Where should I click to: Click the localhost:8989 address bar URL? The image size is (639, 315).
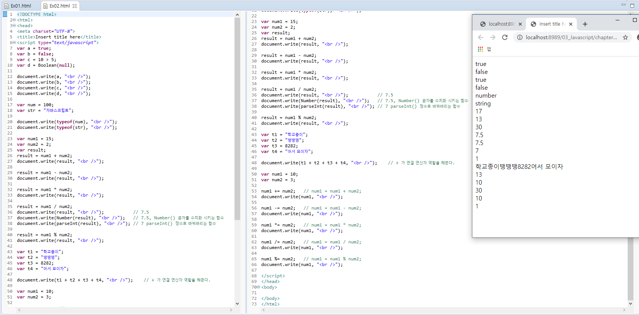pyautogui.click(x=571, y=37)
